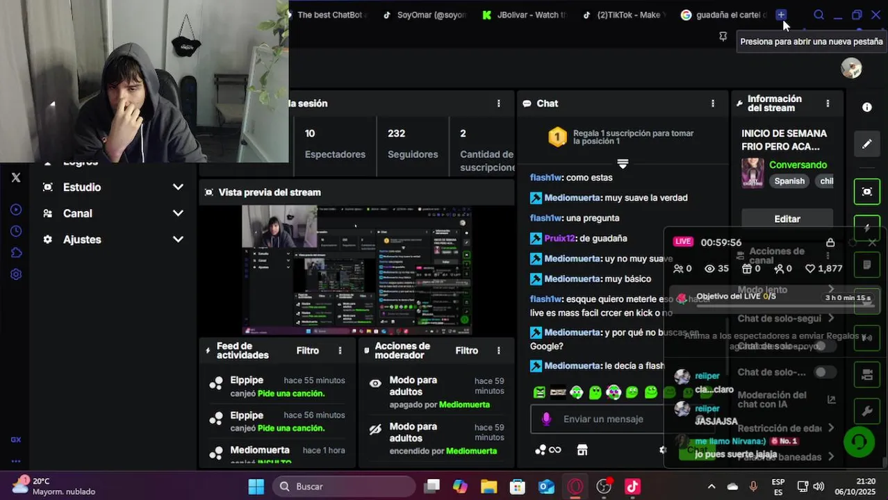Image resolution: width=888 pixels, height=500 pixels.
Task: Open Filtro in Feed de actividades
Action: pyautogui.click(x=308, y=351)
